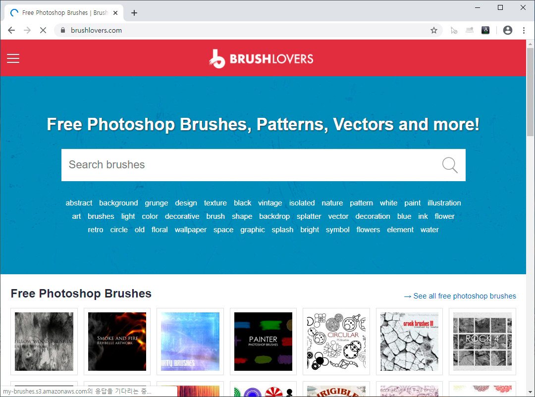The width and height of the screenshot is (535, 397).
Task: Open the Smoke and Fire brushes thumbnail
Action: click(x=117, y=342)
